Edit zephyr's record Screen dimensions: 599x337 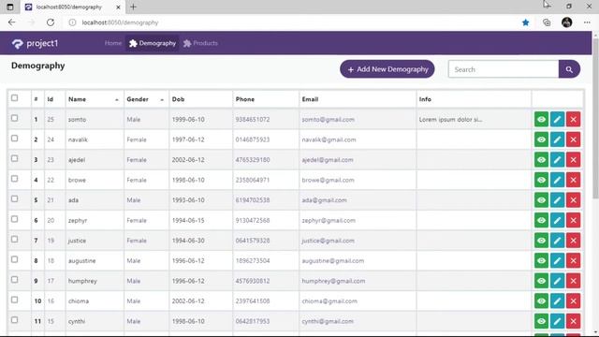click(x=558, y=221)
